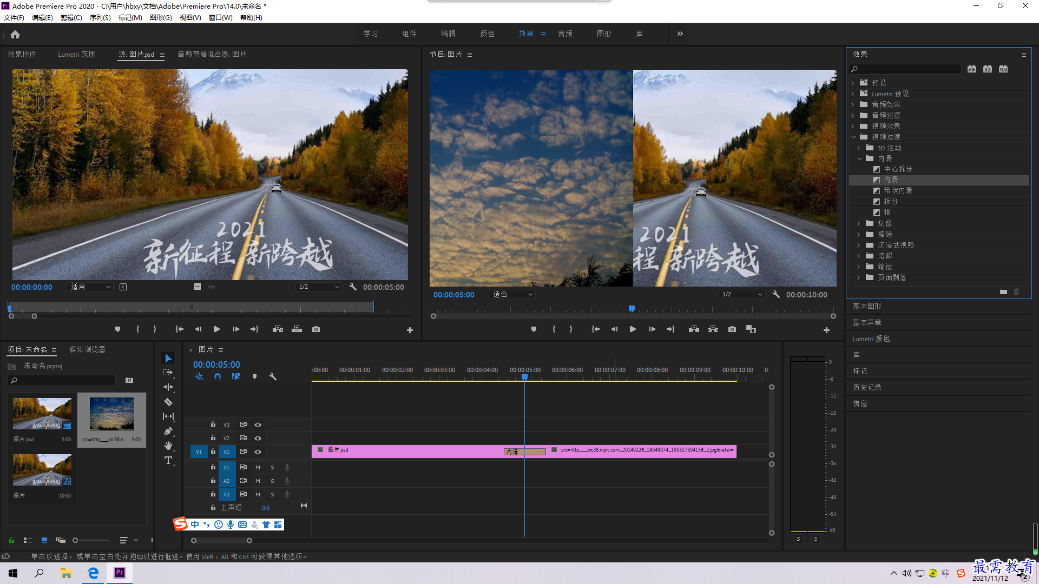Image resolution: width=1039 pixels, height=584 pixels.
Task: Play the Program monitor
Action: [633, 329]
